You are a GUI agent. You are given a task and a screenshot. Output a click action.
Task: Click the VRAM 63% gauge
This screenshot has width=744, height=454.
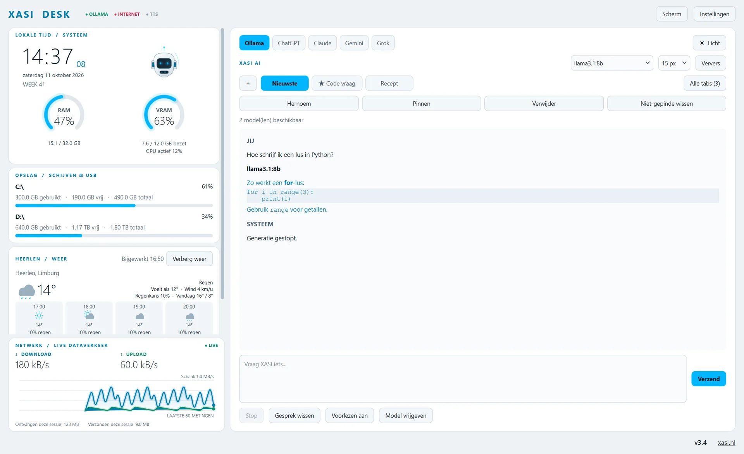pos(164,113)
